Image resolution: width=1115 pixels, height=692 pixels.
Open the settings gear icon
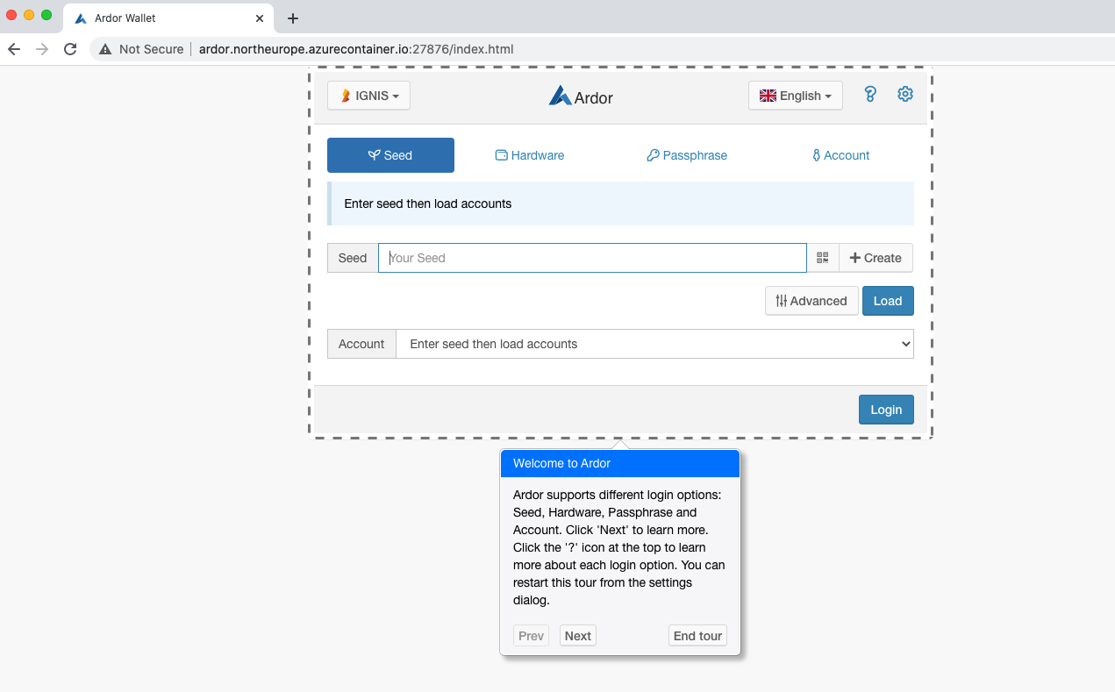904,94
